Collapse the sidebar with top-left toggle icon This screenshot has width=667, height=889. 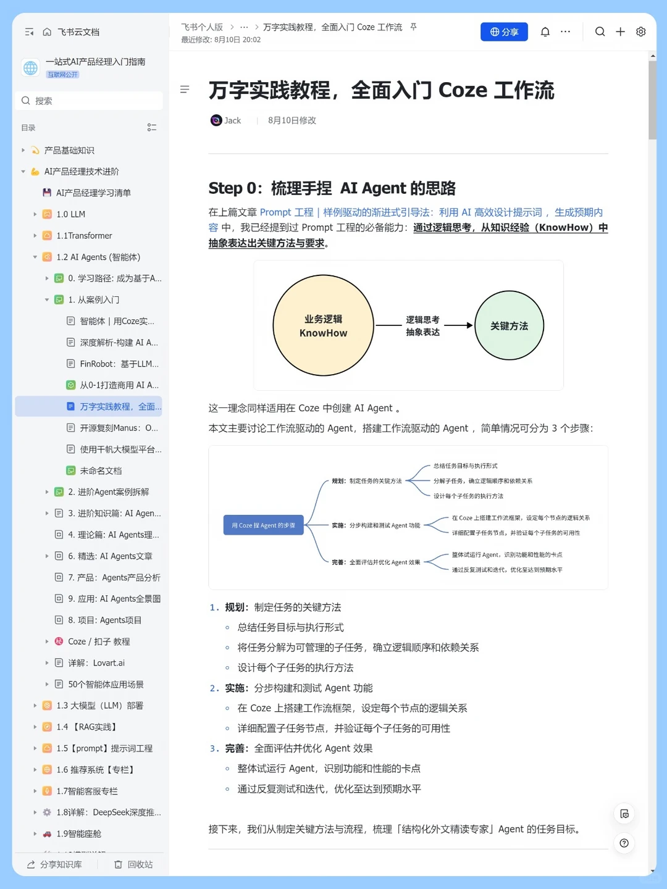[x=29, y=32]
